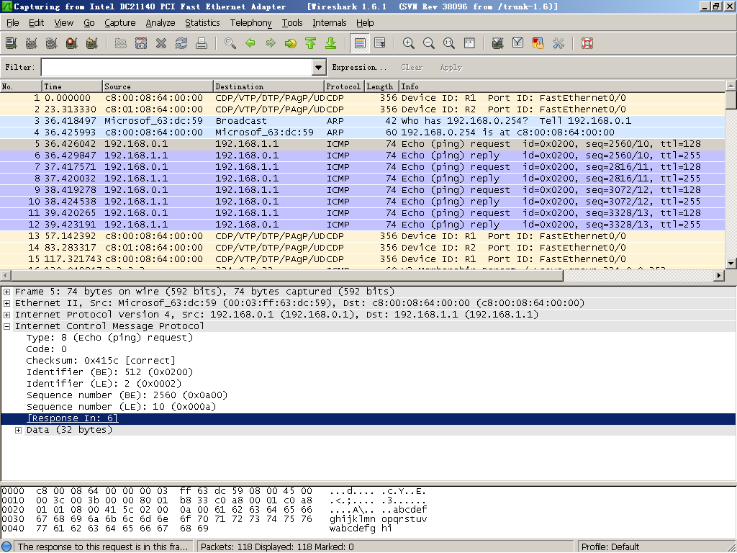
Task: Select the Type: 8 Echo request line
Action: pyautogui.click(x=109, y=338)
